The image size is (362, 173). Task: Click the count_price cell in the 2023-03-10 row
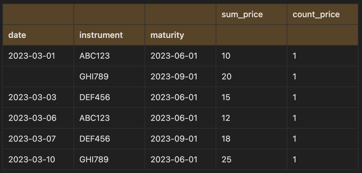(x=322, y=159)
